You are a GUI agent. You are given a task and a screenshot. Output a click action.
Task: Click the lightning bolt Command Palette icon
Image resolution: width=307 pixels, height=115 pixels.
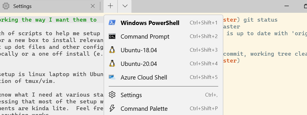click(x=112, y=108)
